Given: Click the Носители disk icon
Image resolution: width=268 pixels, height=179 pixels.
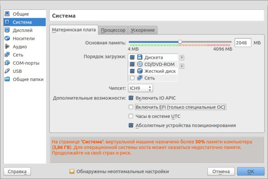Looking at the screenshot, I should tap(7, 38).
